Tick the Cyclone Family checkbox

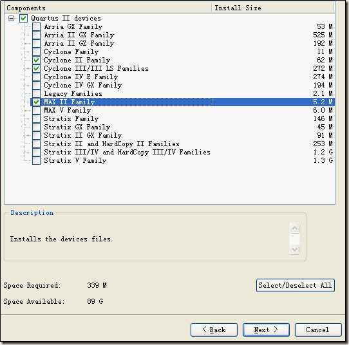click(36, 52)
